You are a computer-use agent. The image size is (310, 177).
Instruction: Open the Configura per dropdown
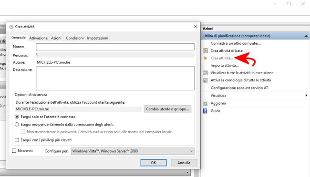133,151
